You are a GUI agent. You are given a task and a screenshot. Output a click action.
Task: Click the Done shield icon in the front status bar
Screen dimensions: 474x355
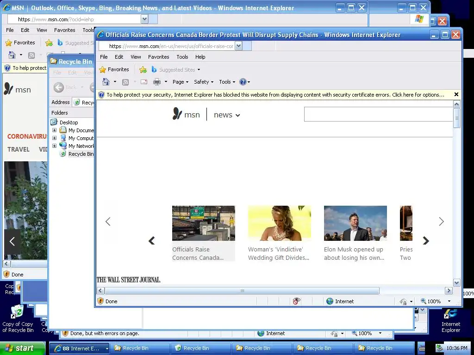[x=100, y=301]
